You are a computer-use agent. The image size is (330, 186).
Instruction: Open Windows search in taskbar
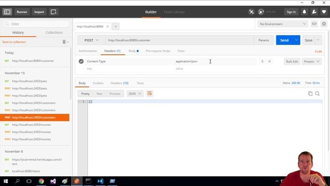tap(18, 181)
